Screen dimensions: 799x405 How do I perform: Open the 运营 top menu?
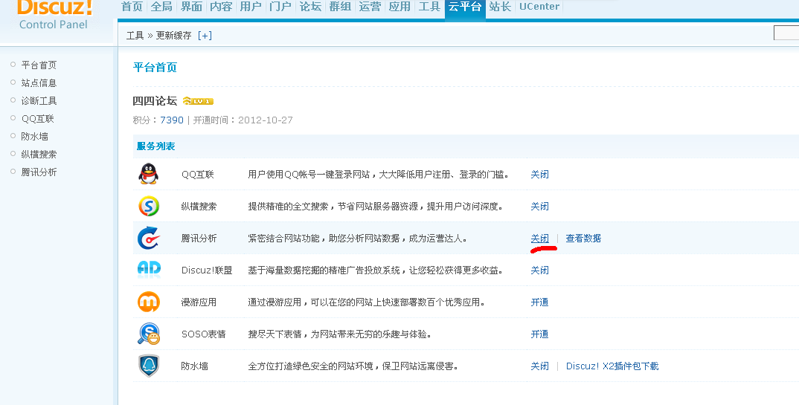point(370,7)
